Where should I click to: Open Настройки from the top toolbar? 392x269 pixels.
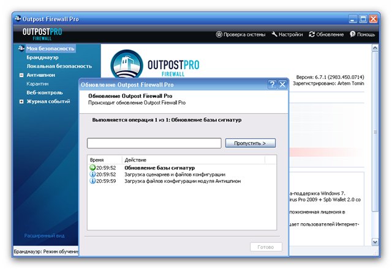pyautogui.click(x=287, y=34)
